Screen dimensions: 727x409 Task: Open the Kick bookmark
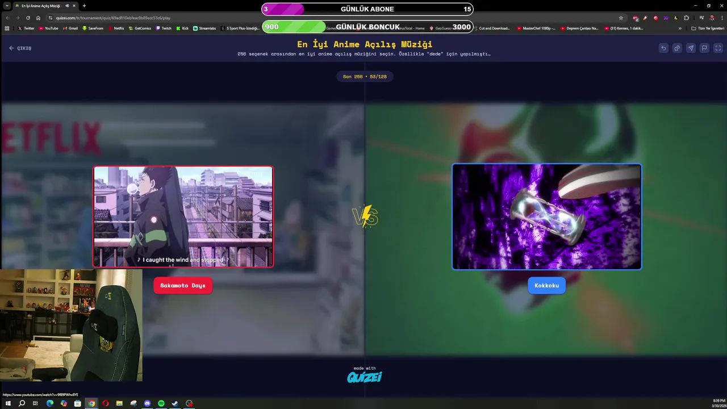tap(182, 28)
